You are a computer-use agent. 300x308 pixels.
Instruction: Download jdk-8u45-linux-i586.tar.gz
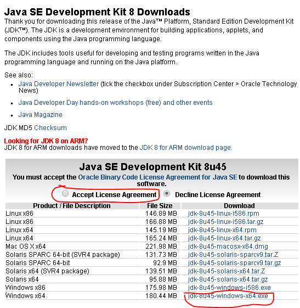coord(225,222)
